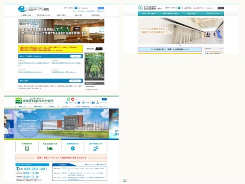The width and height of the screenshot is (245, 184).
Task: Open the third teal navigation tab 病院のご案内
Action: point(192,14)
